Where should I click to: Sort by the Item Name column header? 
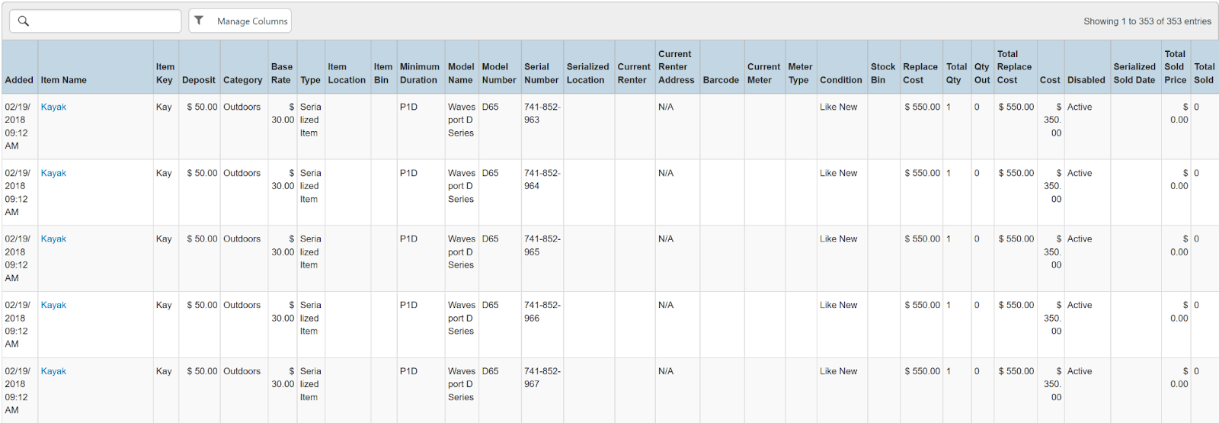point(64,80)
